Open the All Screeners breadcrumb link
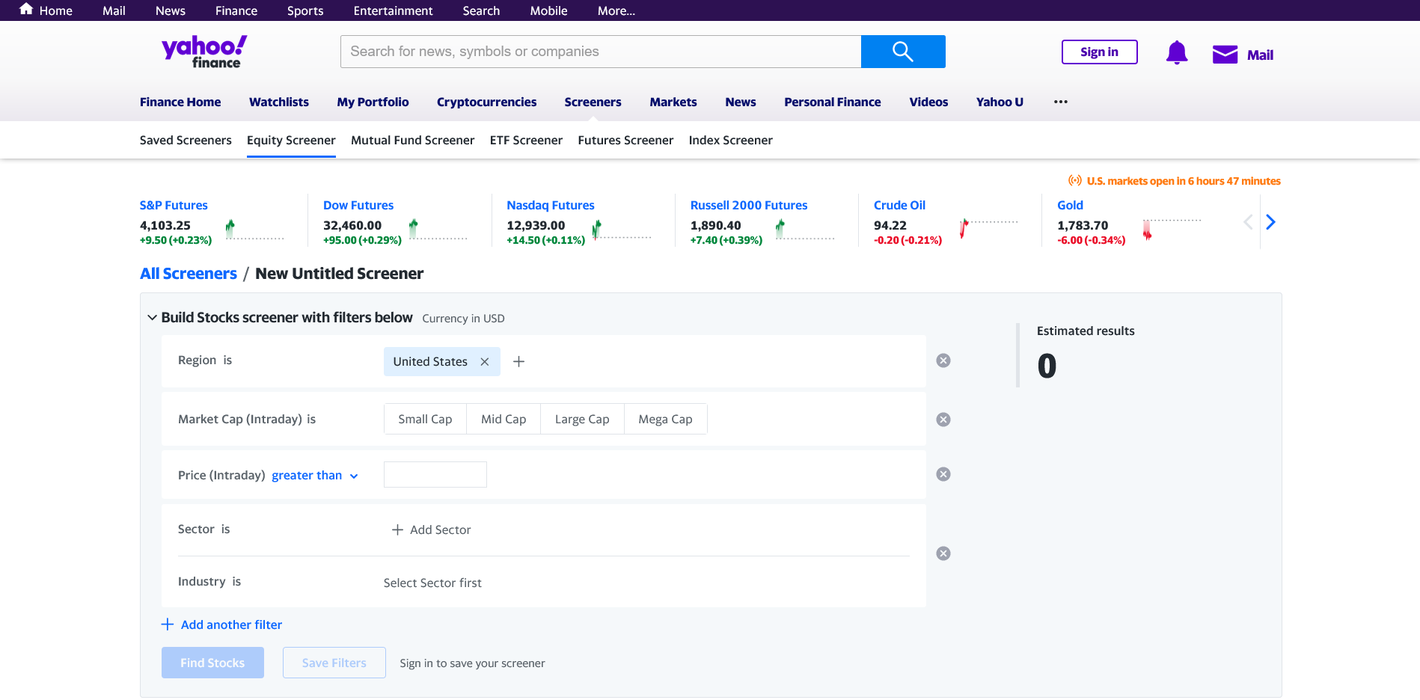Viewport: 1420px width, 700px height. click(x=189, y=274)
